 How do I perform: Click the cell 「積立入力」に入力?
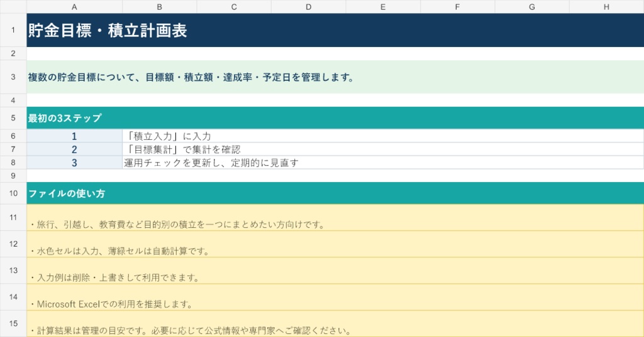click(383, 136)
